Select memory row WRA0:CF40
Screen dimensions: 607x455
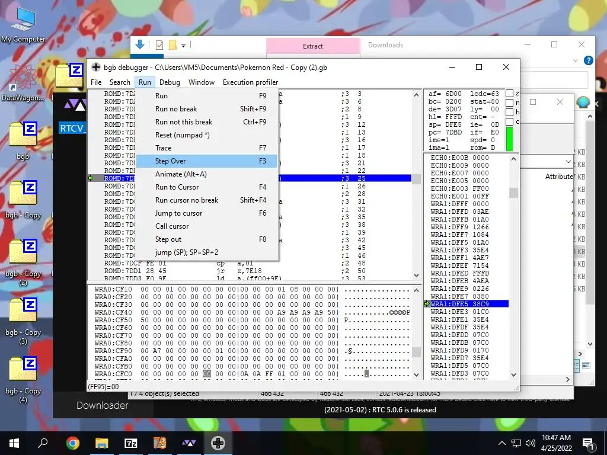coord(253,312)
